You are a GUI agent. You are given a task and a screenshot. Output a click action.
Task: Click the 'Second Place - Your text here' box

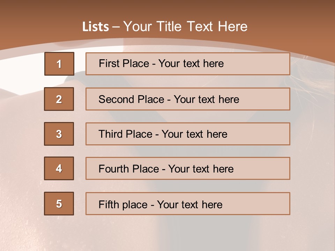coord(188,99)
